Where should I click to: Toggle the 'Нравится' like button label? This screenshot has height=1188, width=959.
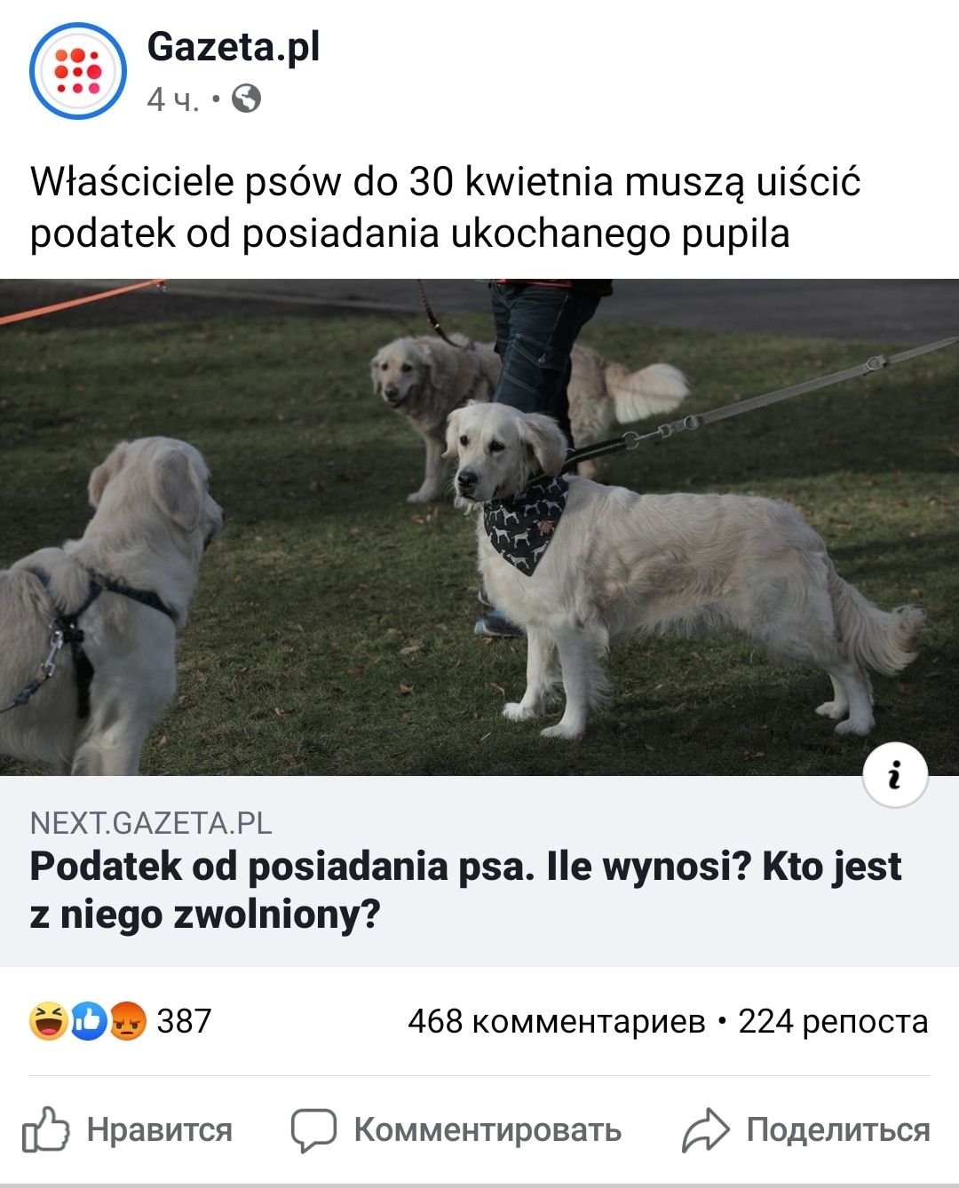pos(160,1129)
